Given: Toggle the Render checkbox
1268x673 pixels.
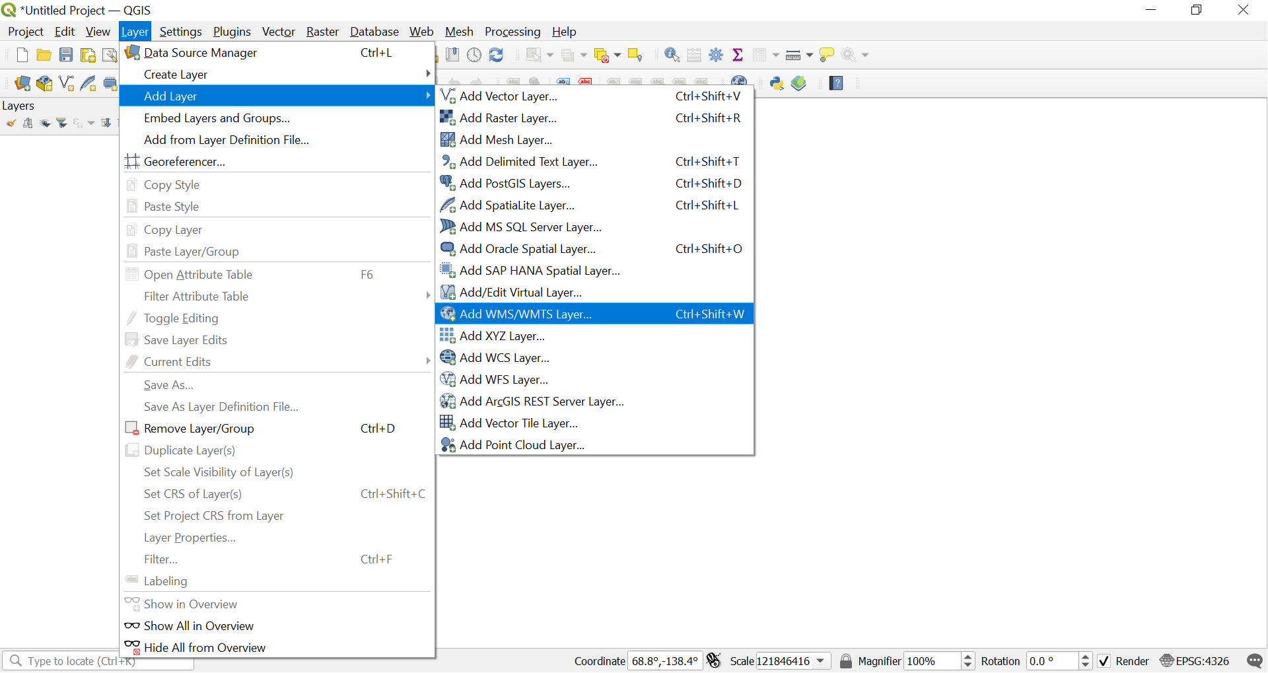Looking at the screenshot, I should 1104,661.
